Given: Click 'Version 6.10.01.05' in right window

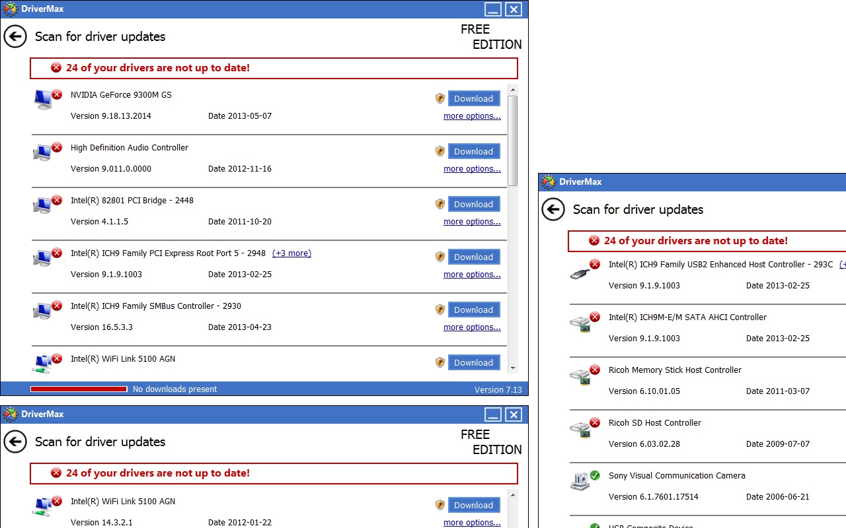Looking at the screenshot, I should pyautogui.click(x=644, y=391).
